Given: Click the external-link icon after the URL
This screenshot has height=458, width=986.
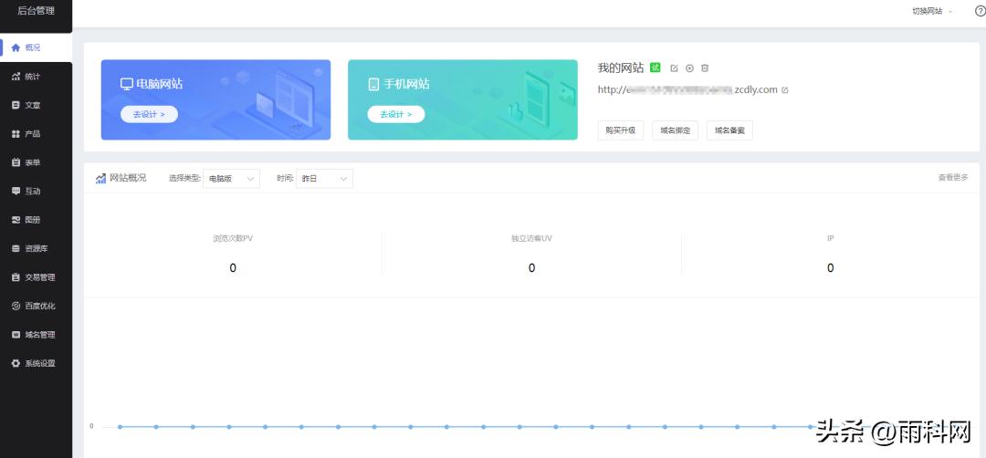Looking at the screenshot, I should point(785,89).
